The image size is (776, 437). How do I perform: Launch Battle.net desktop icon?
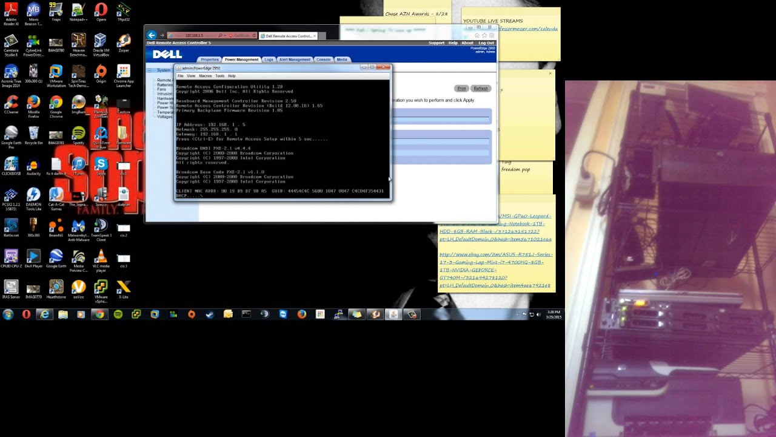click(x=11, y=228)
